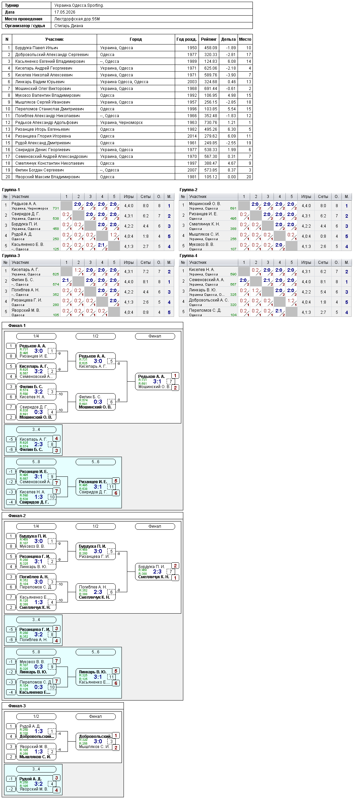The width and height of the screenshot is (355, 799).
Task: Click the Группа-1 heading
Action: [11, 190]
